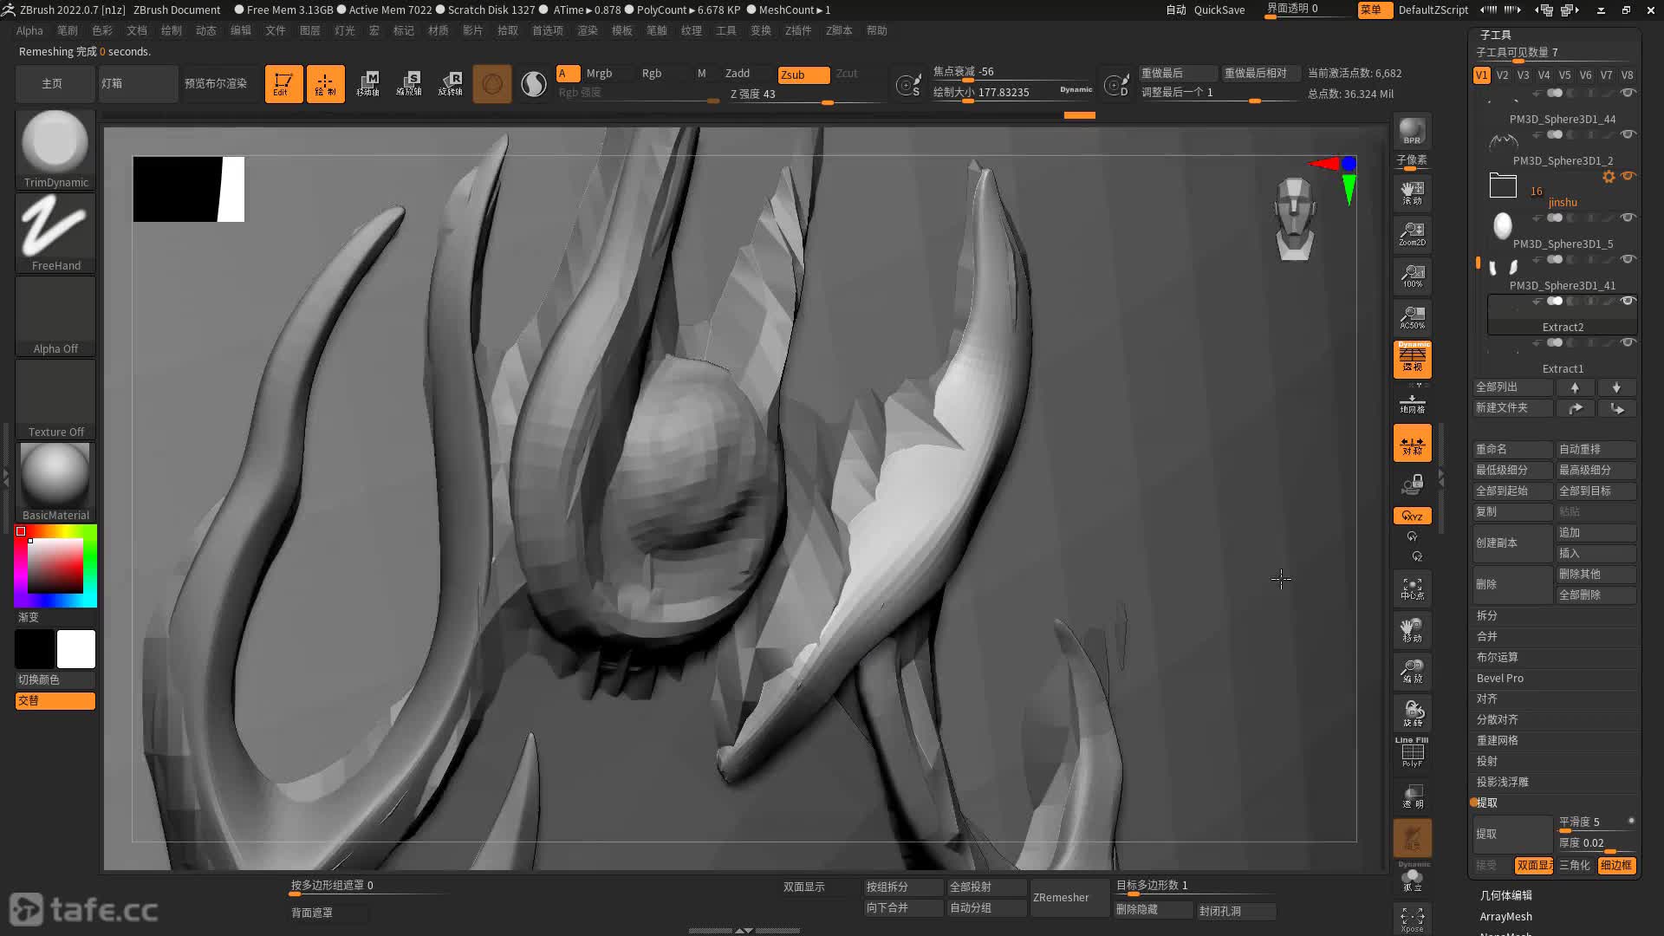Viewport: 1664px width, 936px height.
Task: Hide the Extract2 subtool with its eye
Action: [x=1628, y=302]
